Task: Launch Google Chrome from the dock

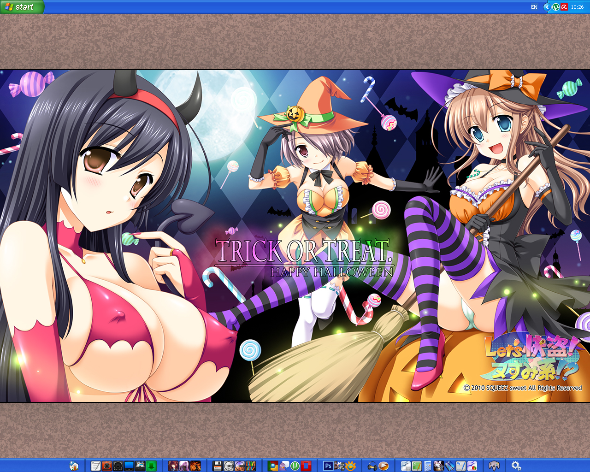Action: coord(273,466)
